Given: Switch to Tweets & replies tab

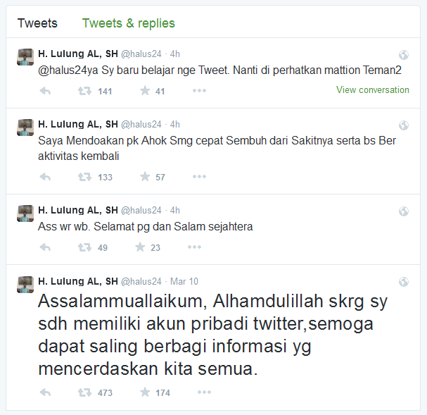Looking at the screenshot, I should pos(129,23).
